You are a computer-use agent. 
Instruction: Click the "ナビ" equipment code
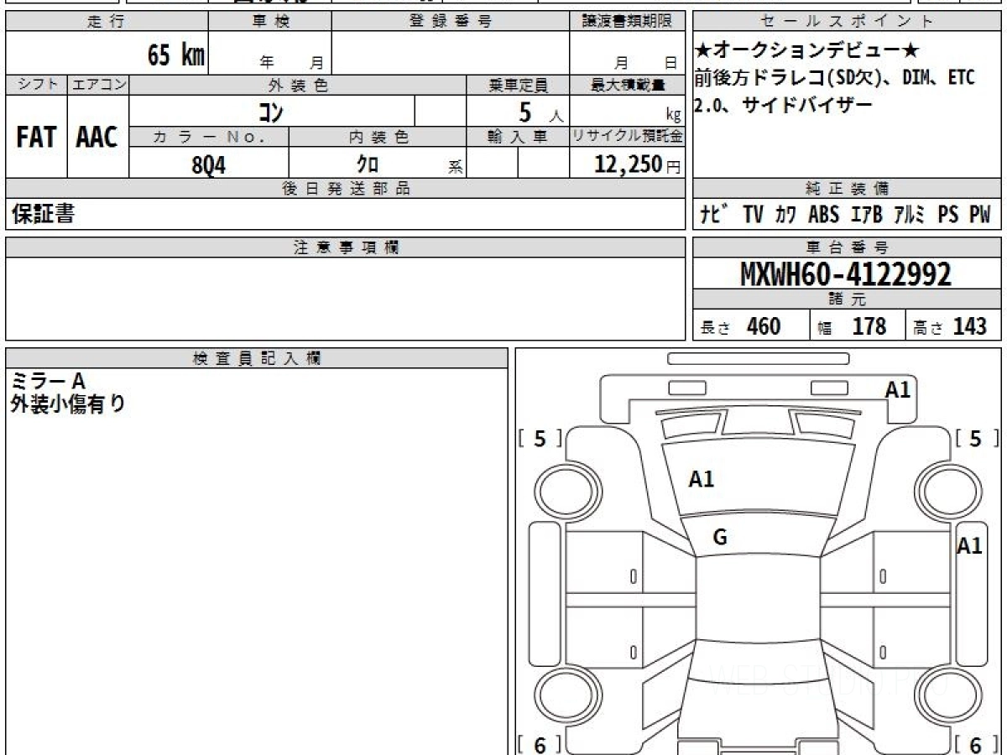[715, 215]
